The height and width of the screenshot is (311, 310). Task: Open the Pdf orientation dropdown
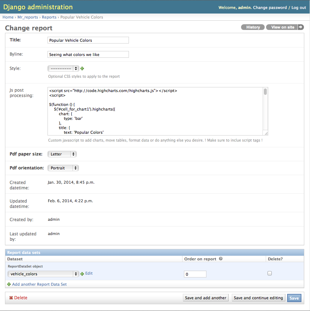[63, 168]
